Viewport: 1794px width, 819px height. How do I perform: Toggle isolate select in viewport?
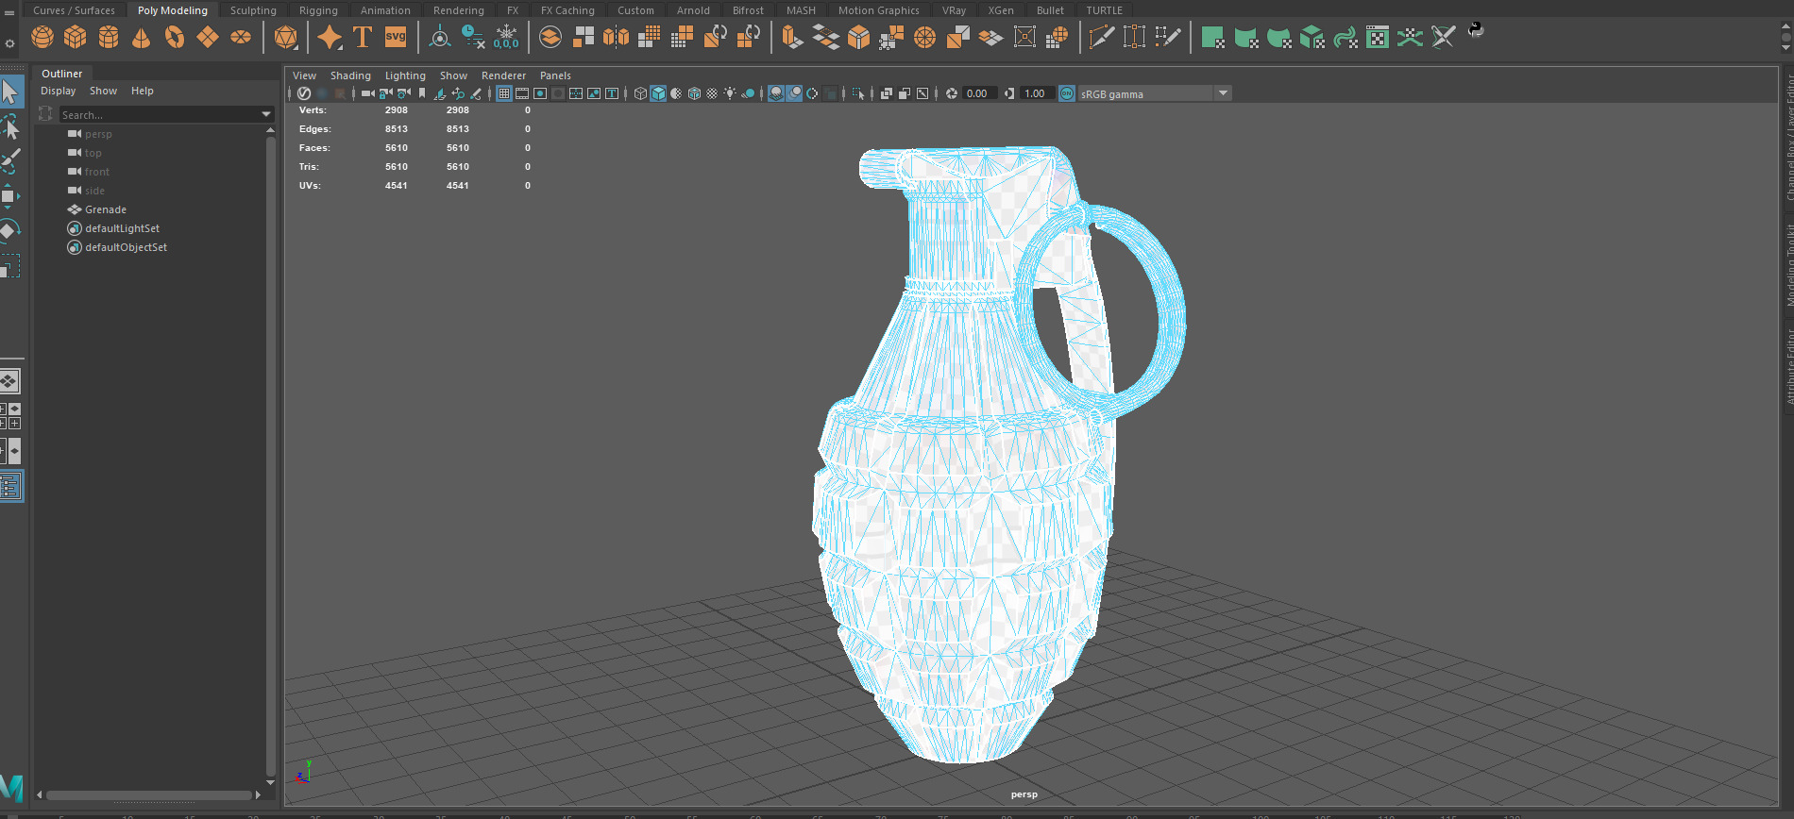tap(857, 93)
